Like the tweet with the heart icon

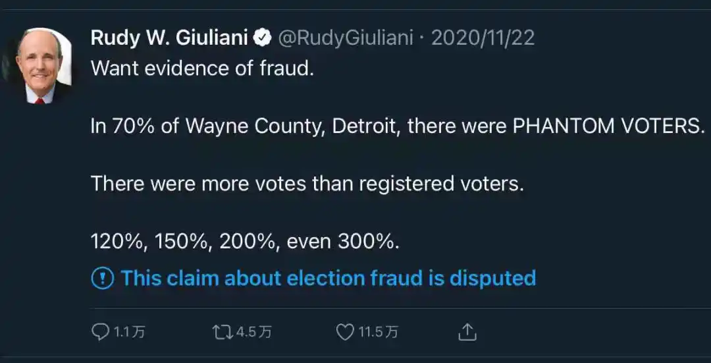[x=345, y=332]
